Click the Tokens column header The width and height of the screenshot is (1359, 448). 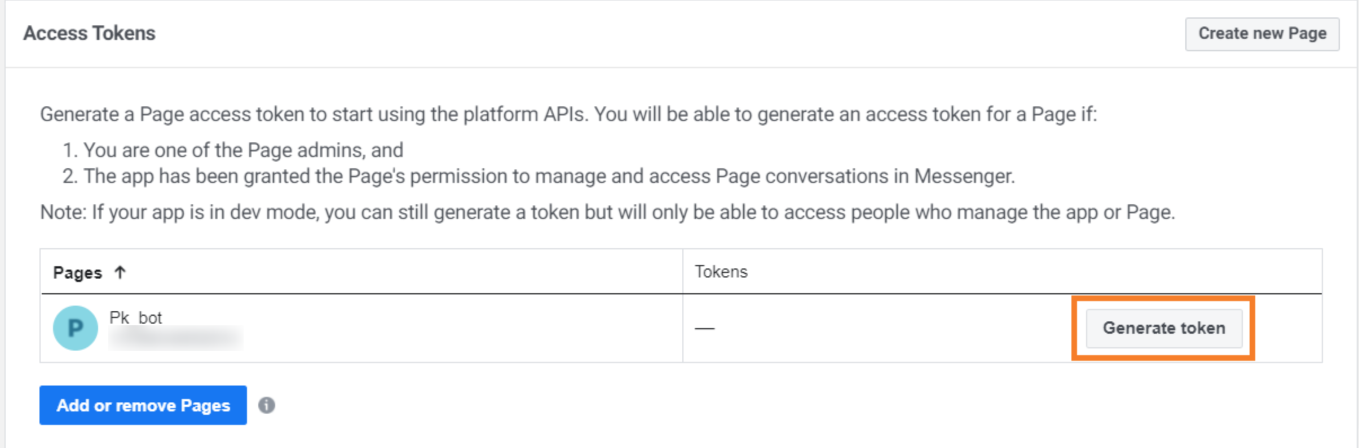pyautogui.click(x=721, y=272)
